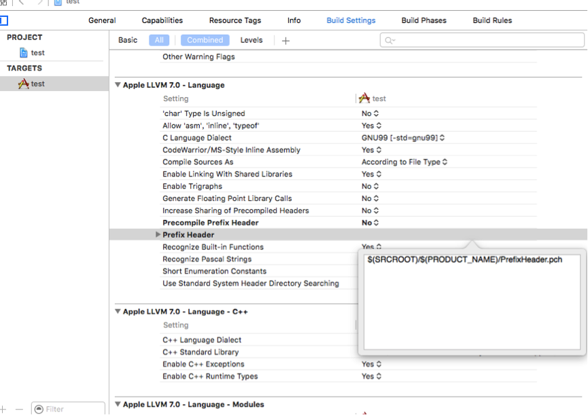
Task: Click the remove target minus button
Action: click(19, 409)
